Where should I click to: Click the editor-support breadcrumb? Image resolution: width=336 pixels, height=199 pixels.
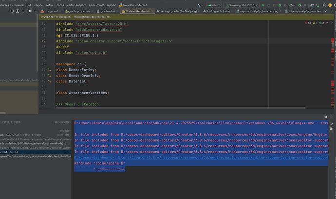[x=76, y=5]
